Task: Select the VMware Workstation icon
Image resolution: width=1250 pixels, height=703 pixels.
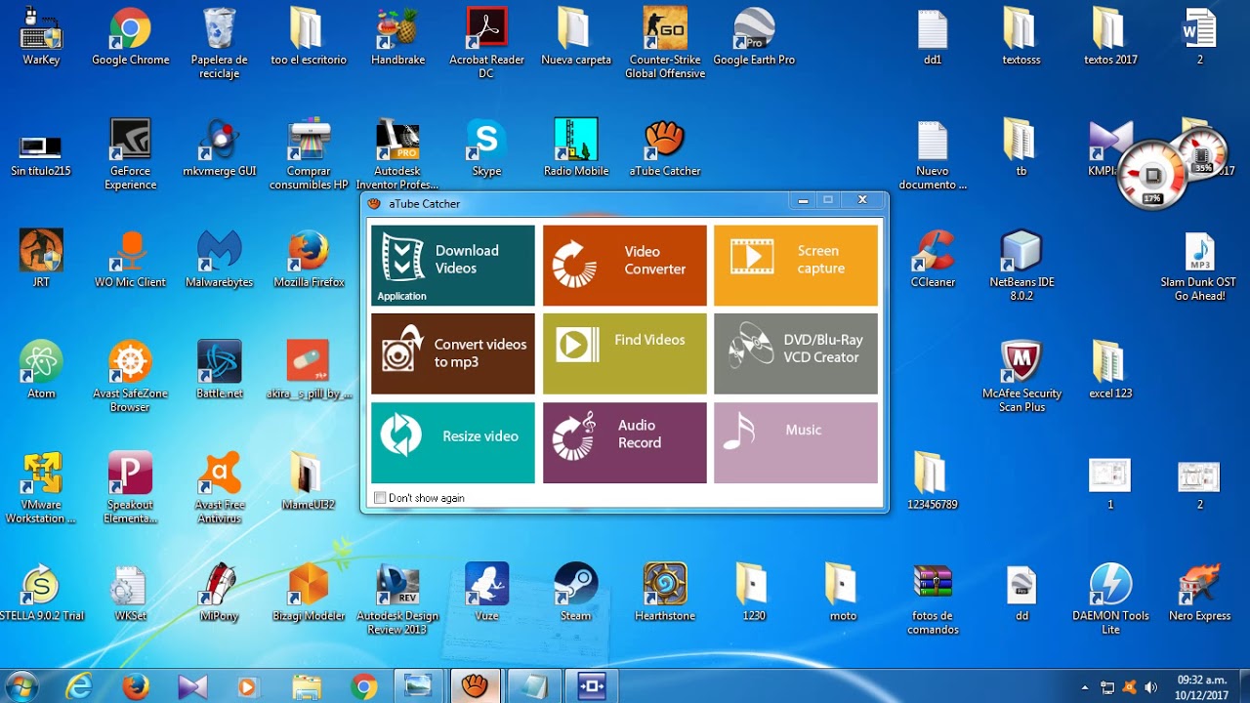Action: [x=41, y=489]
